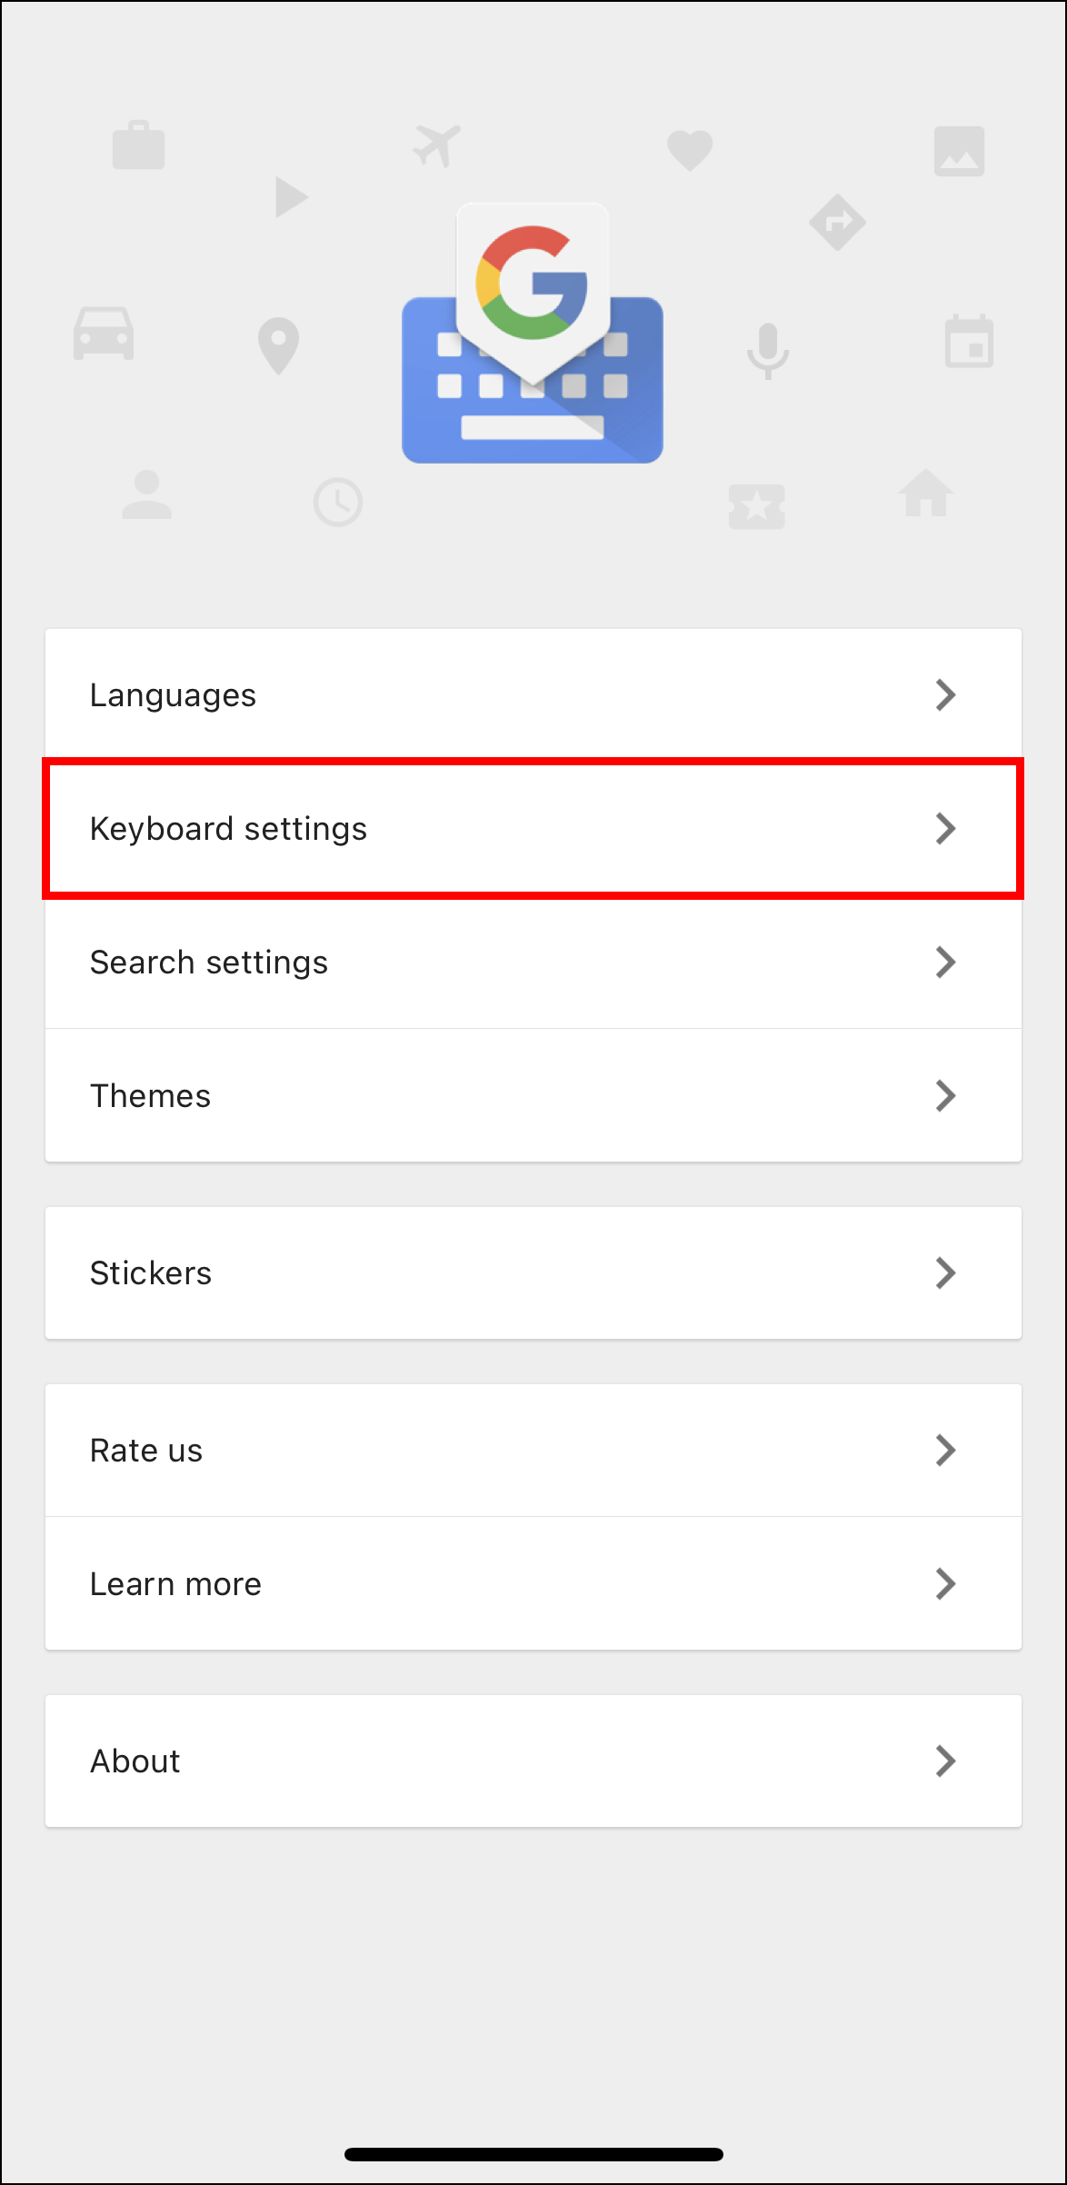Select the Rate us option

click(533, 1451)
